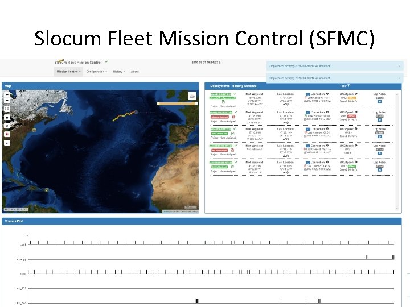410x307 pixels.
Task: Expand the Configuration dropdown menu
Action: [96, 72]
